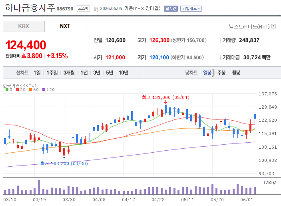This screenshot has height=206, width=281.
Task: Select the 1주일 line chart period
Action: tap(52, 73)
